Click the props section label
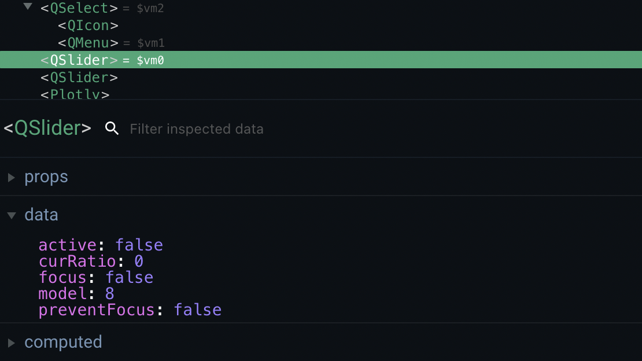Image resolution: width=642 pixels, height=361 pixels. (46, 177)
